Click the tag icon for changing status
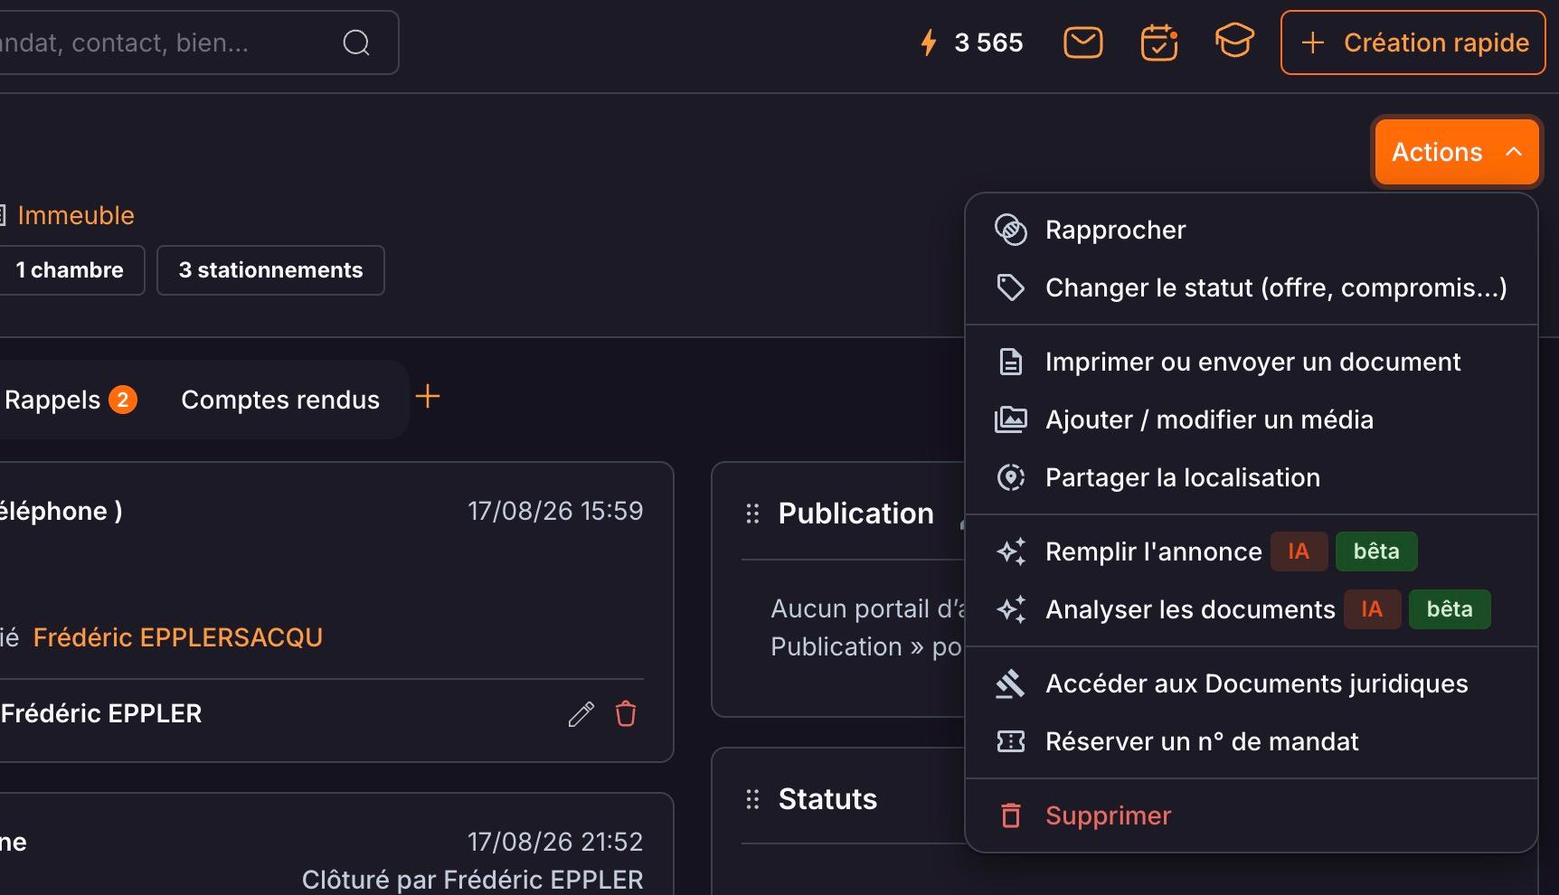Viewport: 1559px width, 895px height. [x=1011, y=287]
